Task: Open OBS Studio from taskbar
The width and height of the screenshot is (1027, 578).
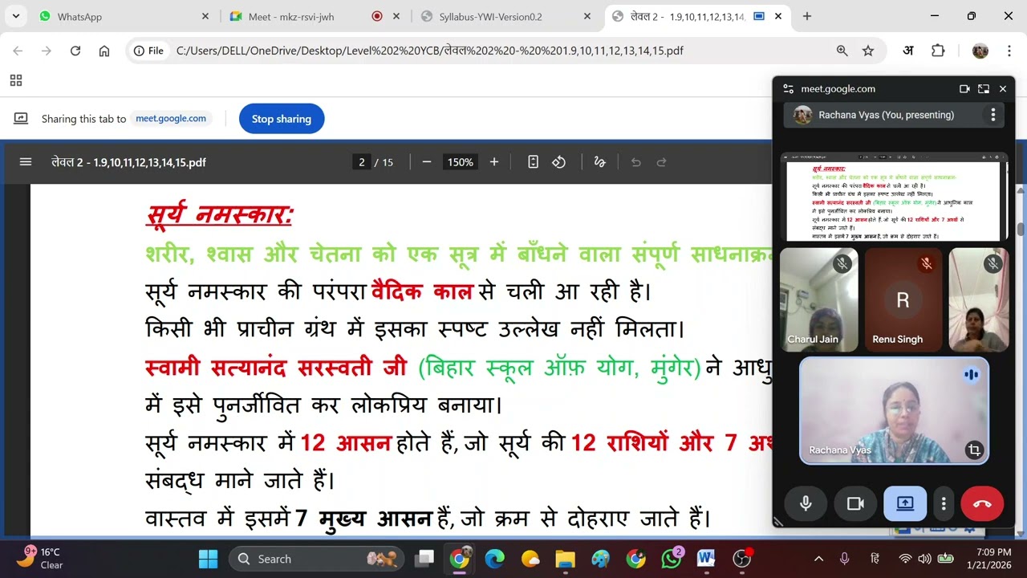Action: click(743, 559)
